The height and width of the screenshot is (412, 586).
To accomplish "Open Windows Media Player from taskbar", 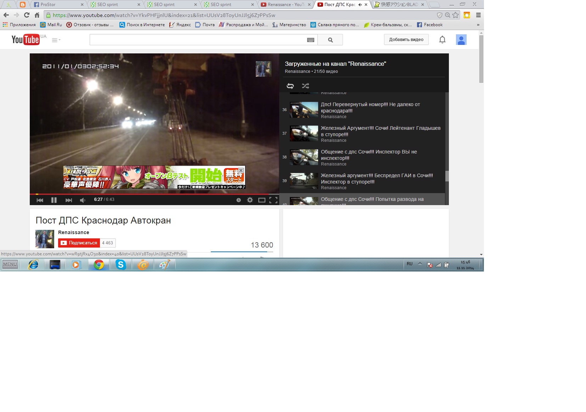I will [76, 265].
